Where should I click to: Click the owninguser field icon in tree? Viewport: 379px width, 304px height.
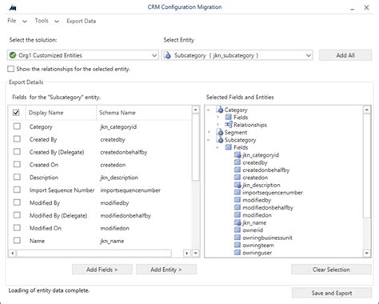237,252
